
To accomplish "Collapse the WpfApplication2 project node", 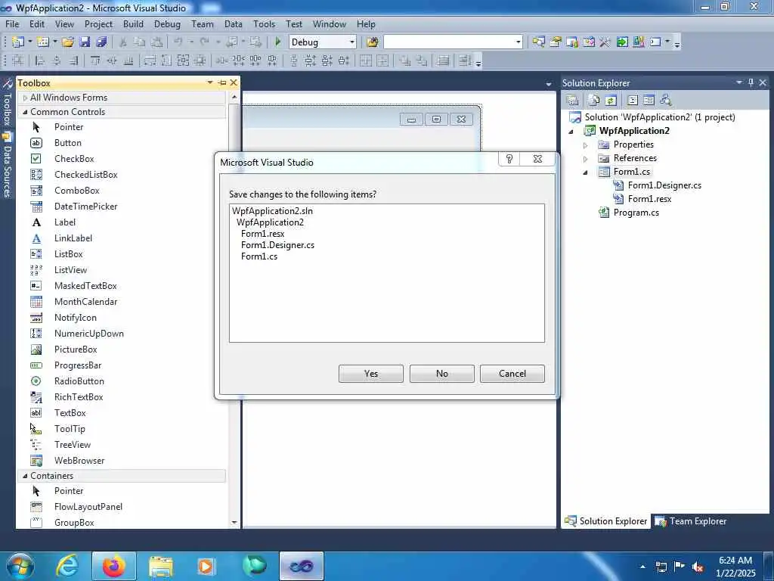I will click(x=571, y=131).
